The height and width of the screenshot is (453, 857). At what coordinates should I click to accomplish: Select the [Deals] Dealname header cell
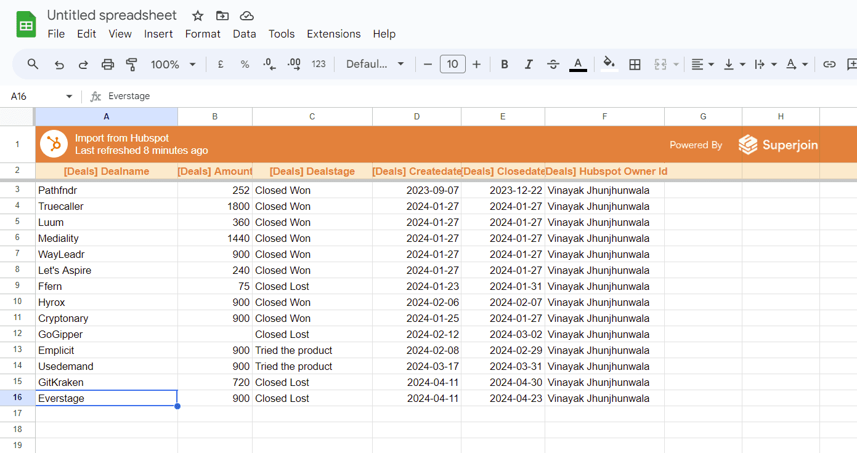107,171
